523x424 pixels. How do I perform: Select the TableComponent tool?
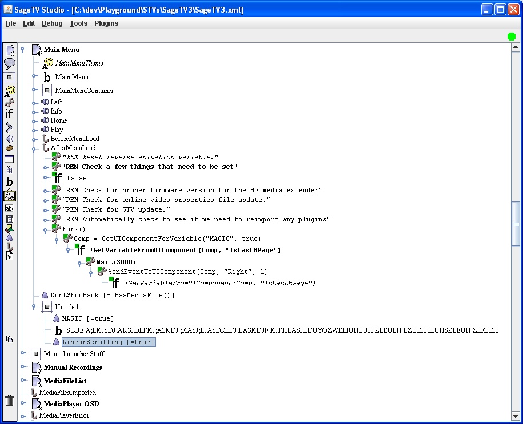point(9,170)
